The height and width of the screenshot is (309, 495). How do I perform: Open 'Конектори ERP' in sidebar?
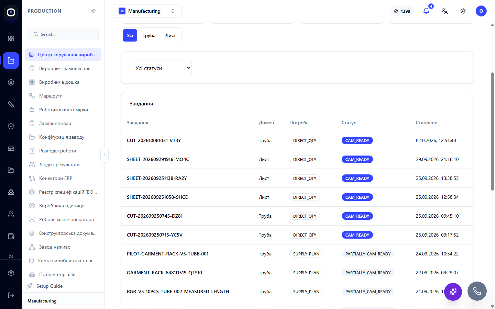point(63,178)
